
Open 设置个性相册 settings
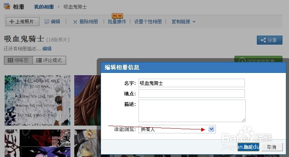[x=148, y=22]
